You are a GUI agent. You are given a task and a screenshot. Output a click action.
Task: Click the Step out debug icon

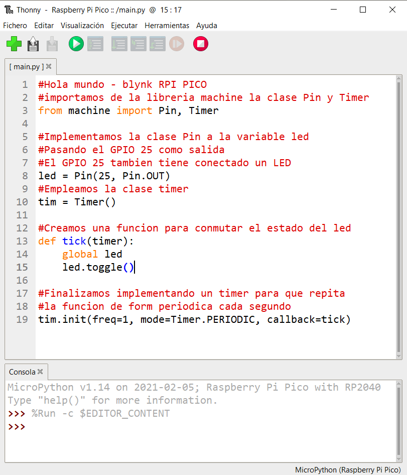coord(158,44)
